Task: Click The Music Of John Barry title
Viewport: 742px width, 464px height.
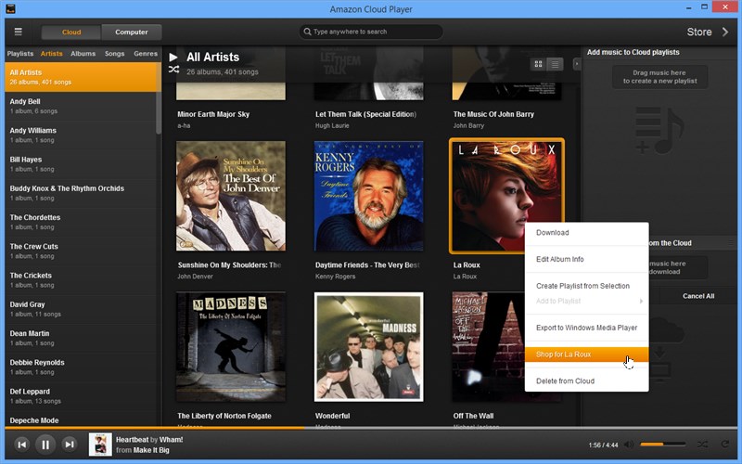Action: click(x=493, y=114)
